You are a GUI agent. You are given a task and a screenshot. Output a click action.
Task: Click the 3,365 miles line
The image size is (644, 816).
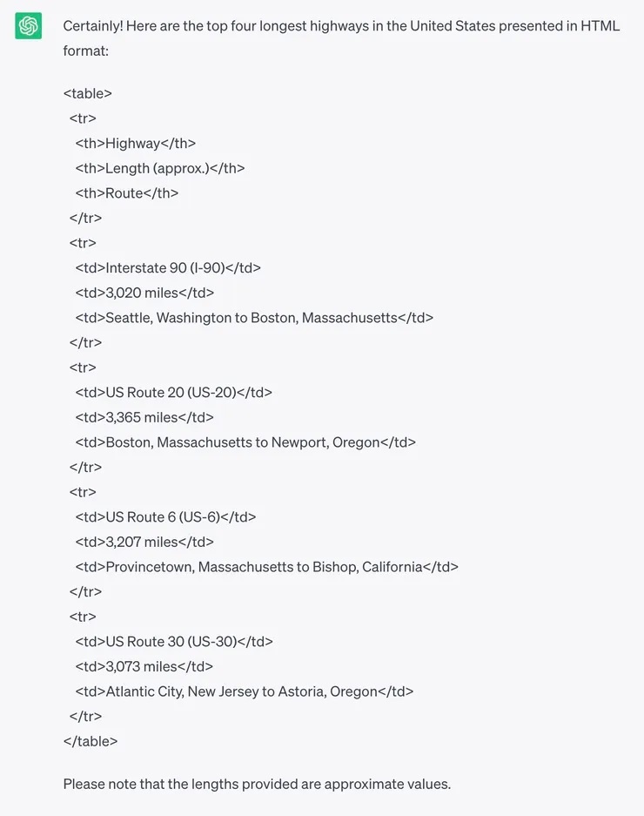tap(144, 417)
